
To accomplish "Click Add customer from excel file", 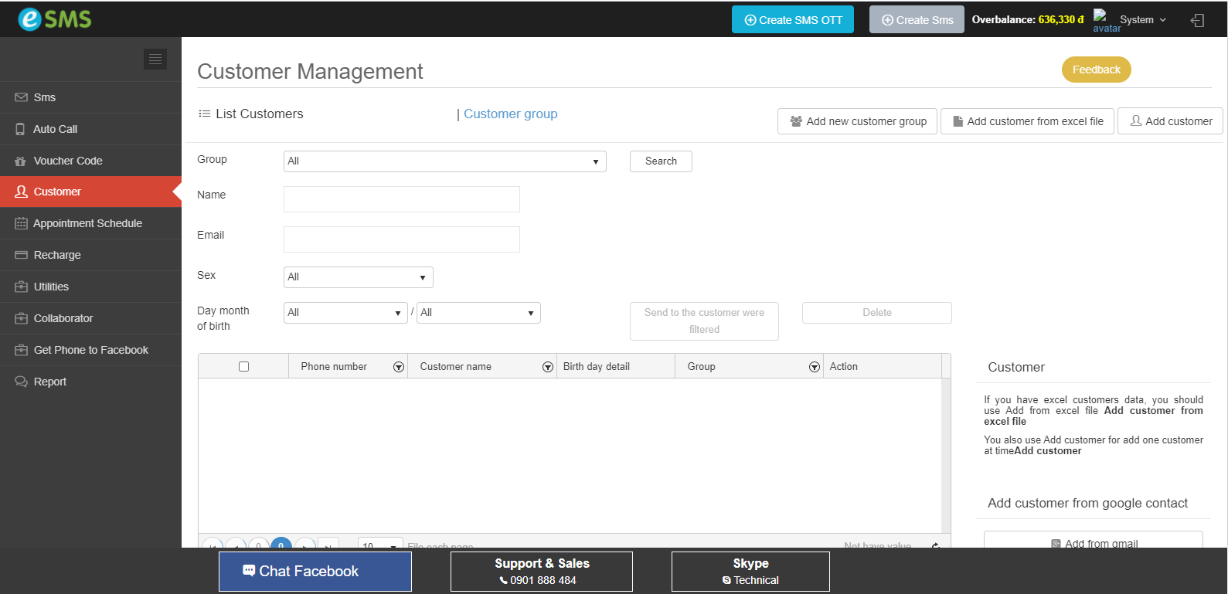I will pyautogui.click(x=1027, y=121).
